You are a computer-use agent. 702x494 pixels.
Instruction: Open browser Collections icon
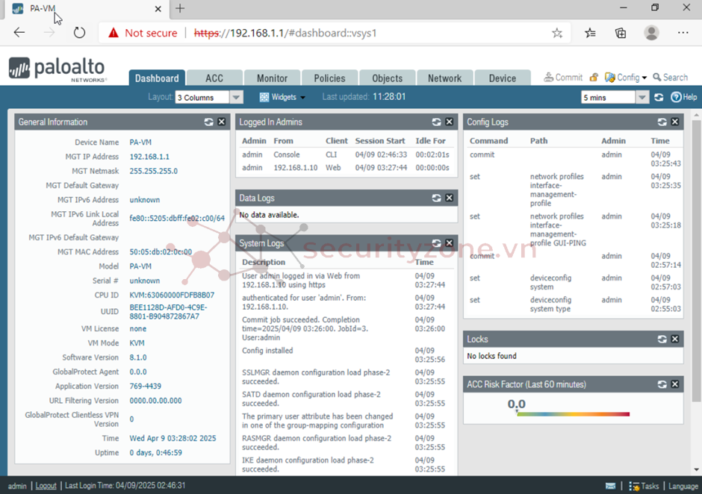pyautogui.click(x=621, y=33)
